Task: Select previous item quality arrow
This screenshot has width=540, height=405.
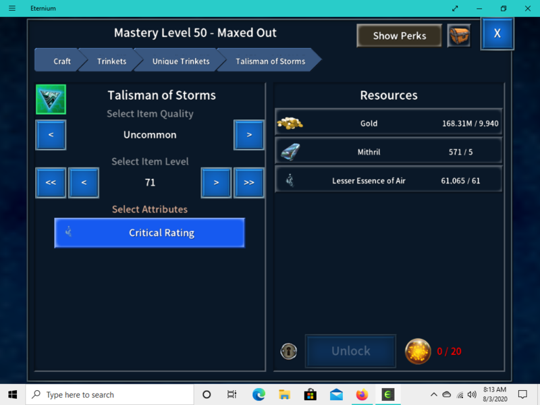Action: [x=51, y=135]
